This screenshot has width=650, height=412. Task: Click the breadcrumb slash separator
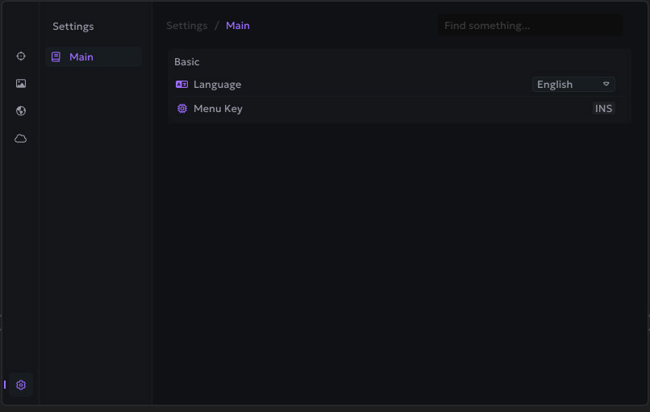click(217, 26)
